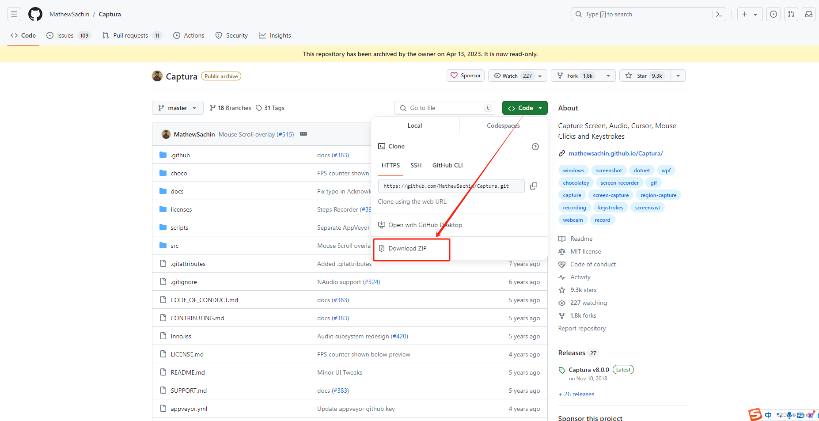Click the Fork button

coord(576,76)
